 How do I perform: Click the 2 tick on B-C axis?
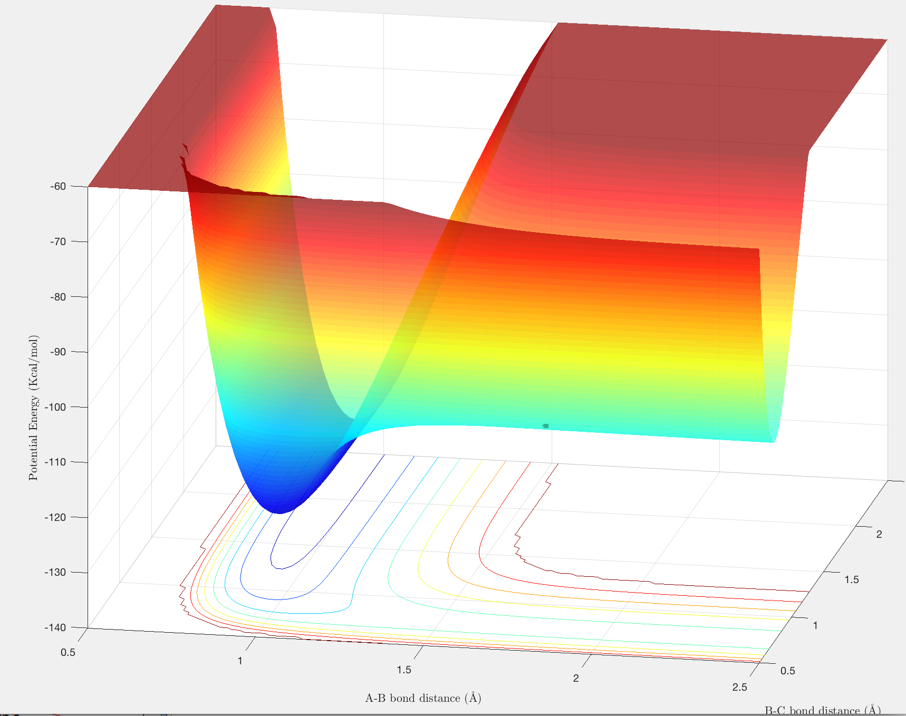879,534
